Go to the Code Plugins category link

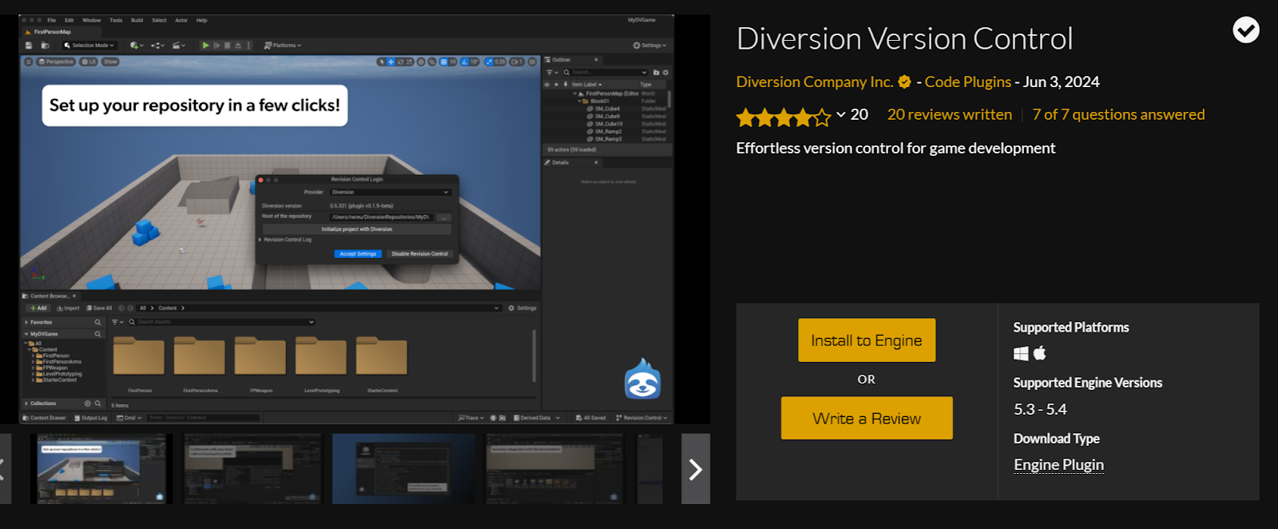(x=968, y=82)
